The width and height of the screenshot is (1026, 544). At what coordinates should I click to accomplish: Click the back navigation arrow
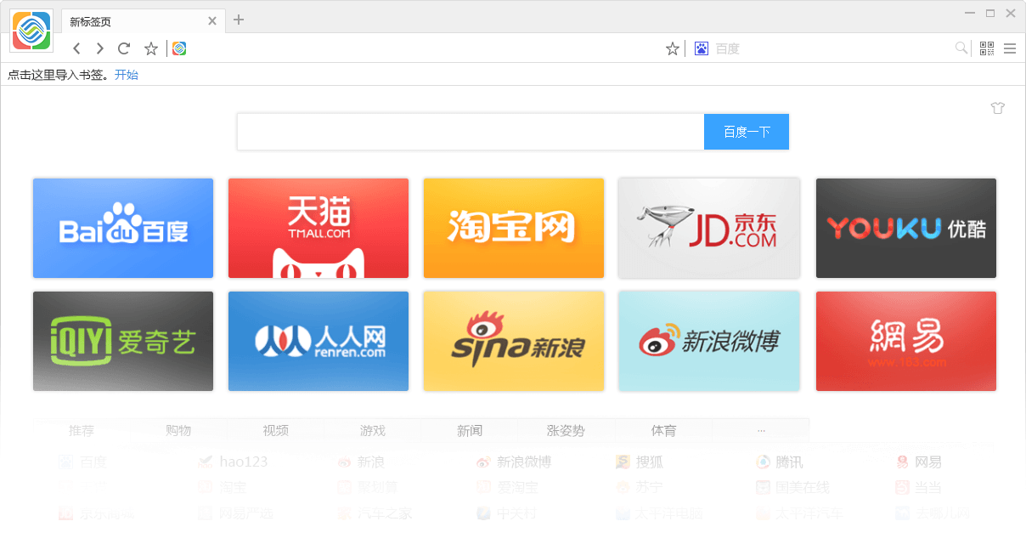tap(76, 48)
